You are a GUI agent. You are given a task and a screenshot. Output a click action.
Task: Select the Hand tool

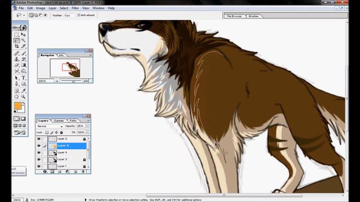click(16, 97)
